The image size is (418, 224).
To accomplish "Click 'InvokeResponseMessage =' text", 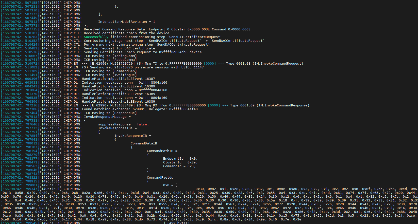I will [107, 117].
